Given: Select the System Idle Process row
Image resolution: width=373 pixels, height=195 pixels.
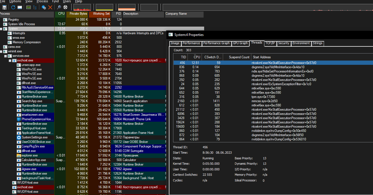Looking at the screenshot, I should 102,24.
